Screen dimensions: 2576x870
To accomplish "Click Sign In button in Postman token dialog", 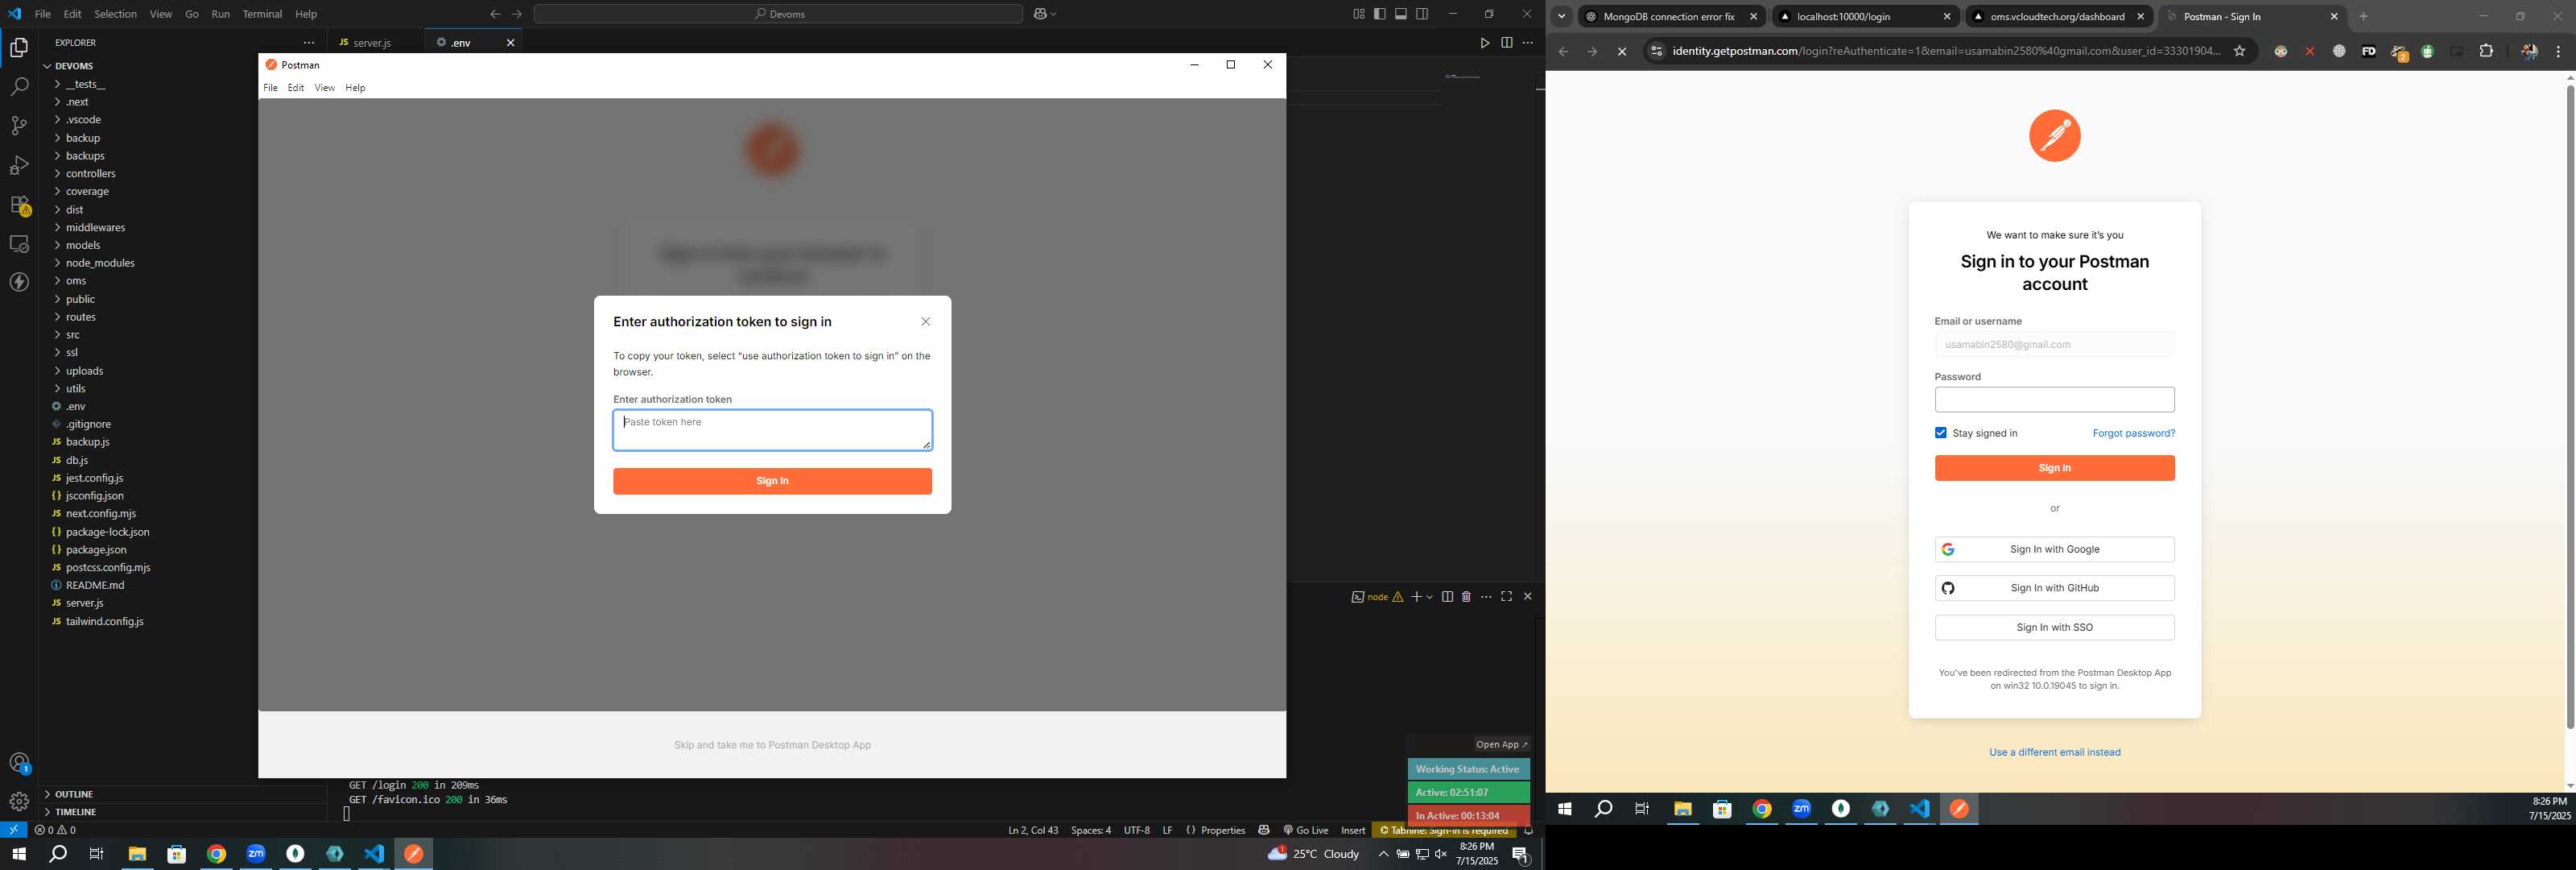I will click(x=772, y=482).
